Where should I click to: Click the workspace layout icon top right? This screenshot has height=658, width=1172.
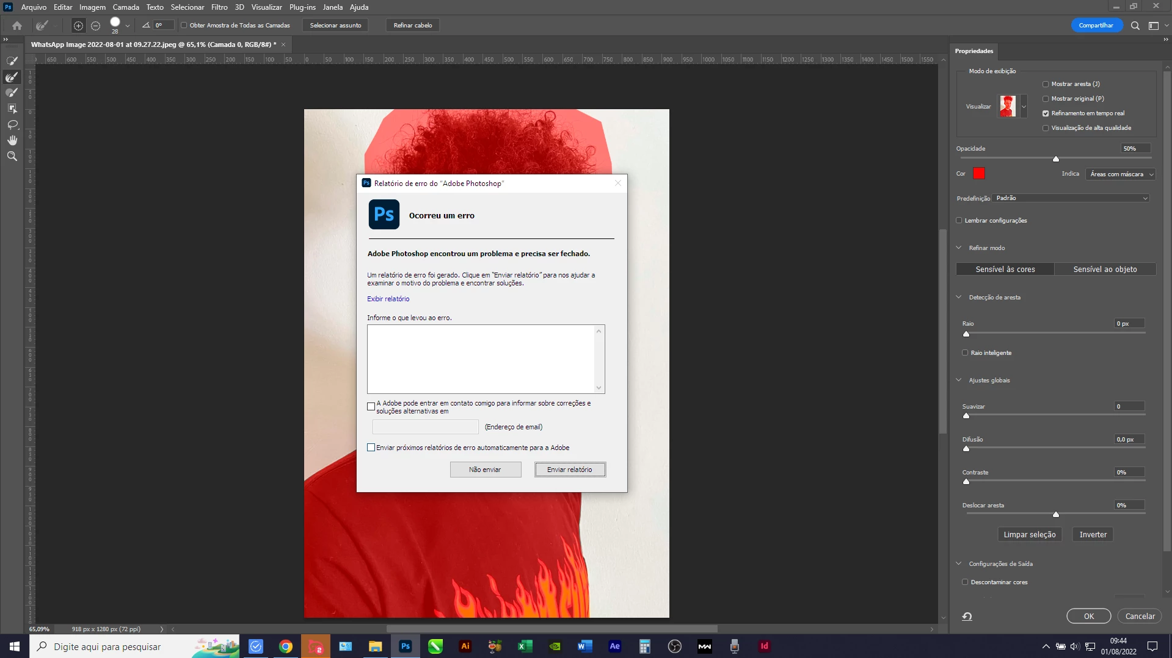tap(1154, 26)
